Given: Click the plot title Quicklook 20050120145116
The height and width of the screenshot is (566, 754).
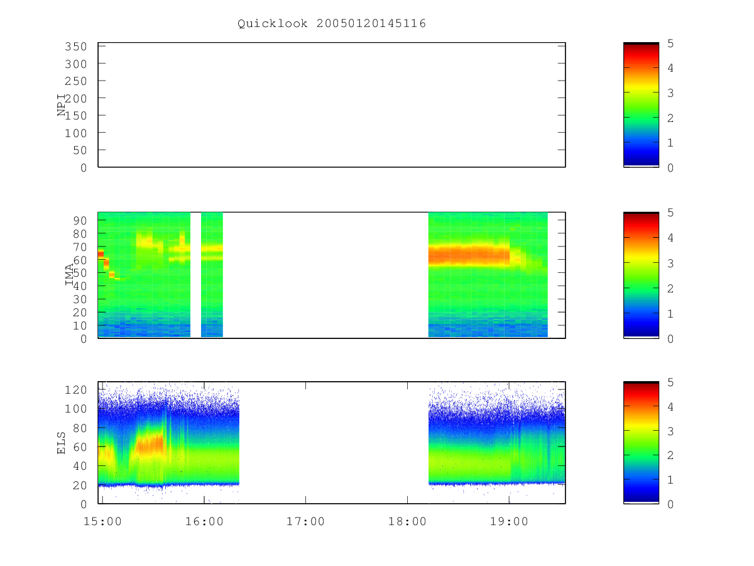Looking at the screenshot, I should pos(332,24).
